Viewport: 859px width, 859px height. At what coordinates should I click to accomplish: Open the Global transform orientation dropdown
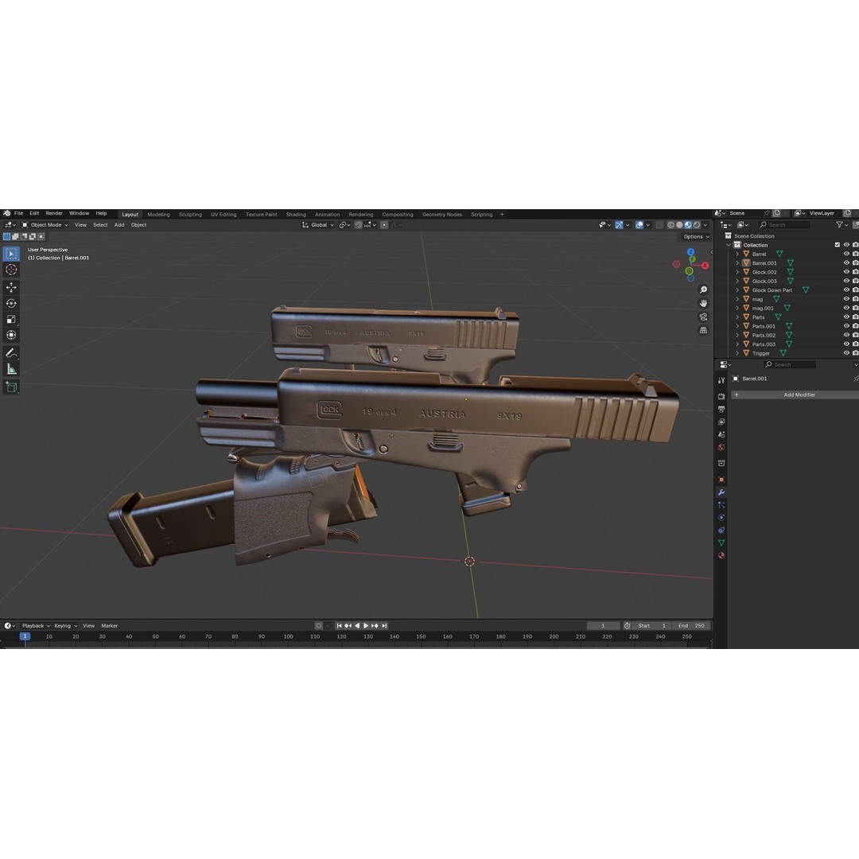[x=317, y=225]
